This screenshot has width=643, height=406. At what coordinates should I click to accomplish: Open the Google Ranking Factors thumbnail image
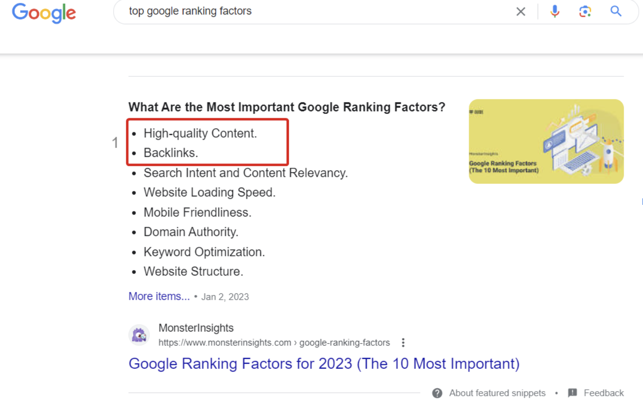(546, 141)
